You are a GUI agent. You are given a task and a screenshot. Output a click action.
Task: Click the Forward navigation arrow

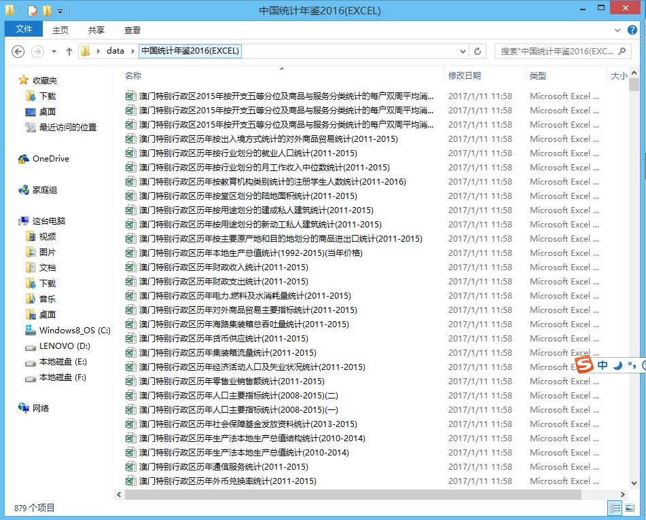tap(37, 52)
